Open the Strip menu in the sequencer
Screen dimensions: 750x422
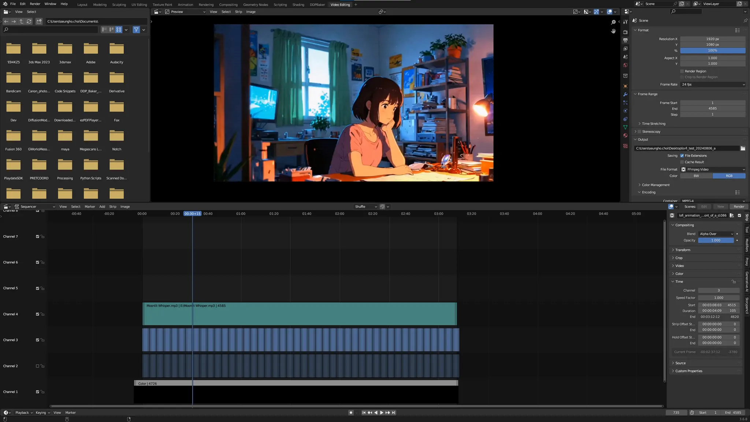click(113, 207)
